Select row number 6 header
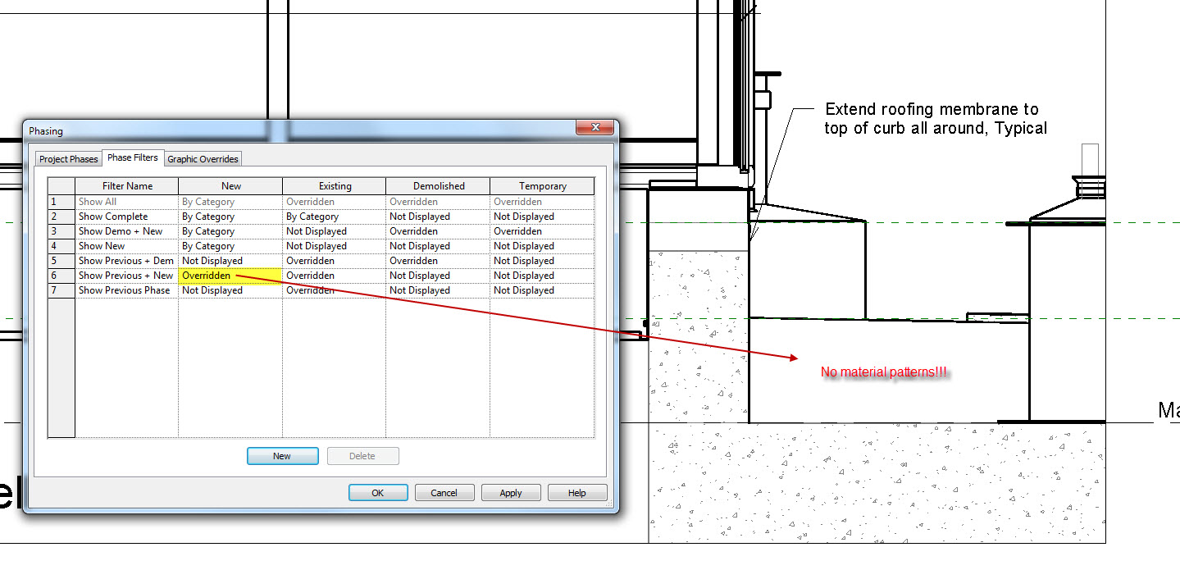Viewport: 1180px width, 570px height. [62, 276]
